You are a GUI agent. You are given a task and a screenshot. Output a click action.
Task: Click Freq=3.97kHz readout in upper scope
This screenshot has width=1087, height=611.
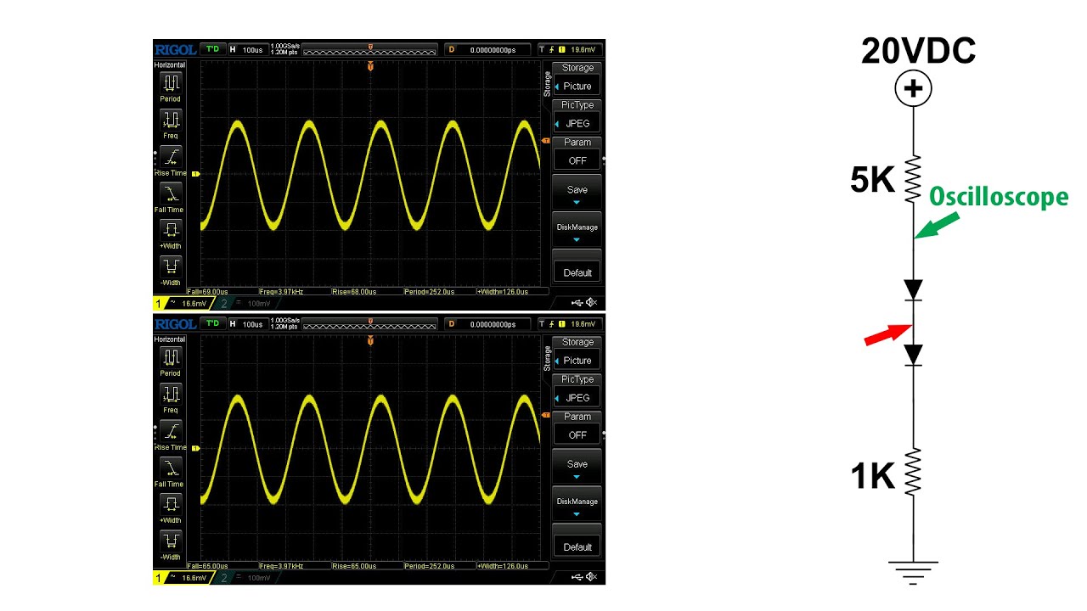pyautogui.click(x=282, y=291)
